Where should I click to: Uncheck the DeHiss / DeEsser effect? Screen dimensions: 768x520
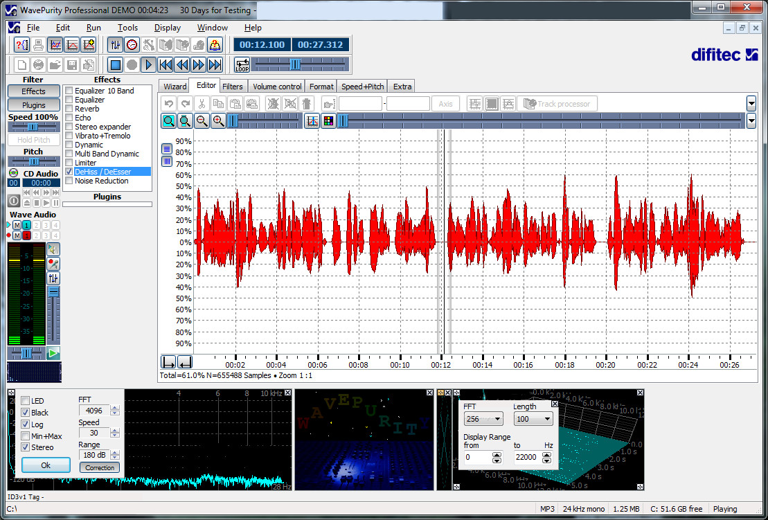(69, 172)
